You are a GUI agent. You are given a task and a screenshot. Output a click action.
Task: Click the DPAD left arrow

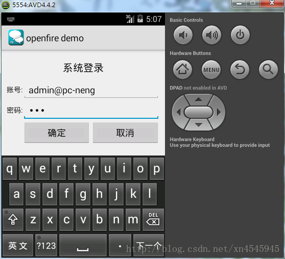point(178,112)
